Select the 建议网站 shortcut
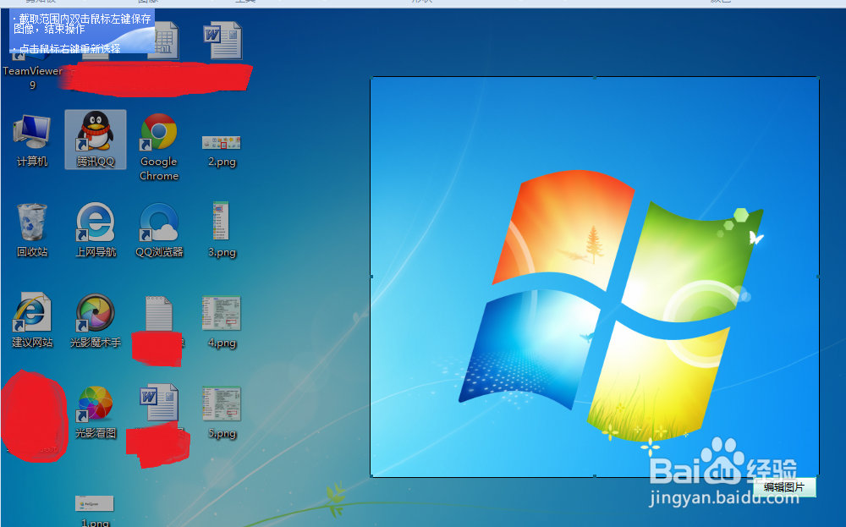The height and width of the screenshot is (527, 846). (x=32, y=321)
